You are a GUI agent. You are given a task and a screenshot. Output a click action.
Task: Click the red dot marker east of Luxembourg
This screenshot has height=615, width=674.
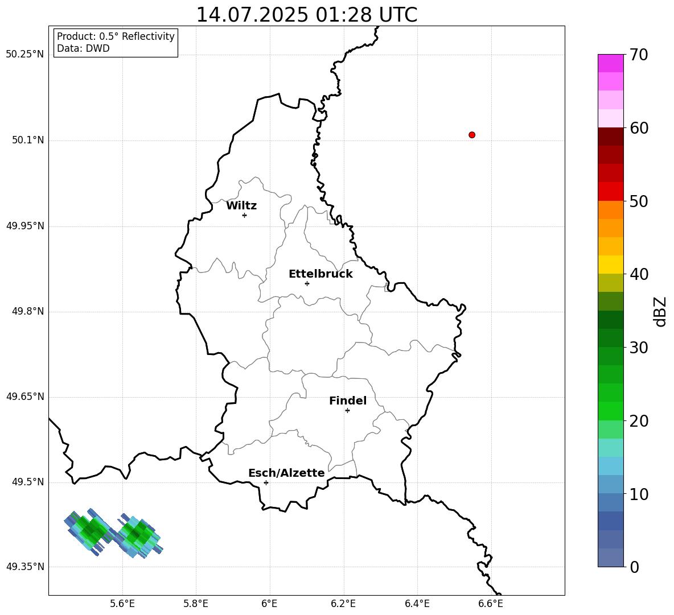coord(472,135)
